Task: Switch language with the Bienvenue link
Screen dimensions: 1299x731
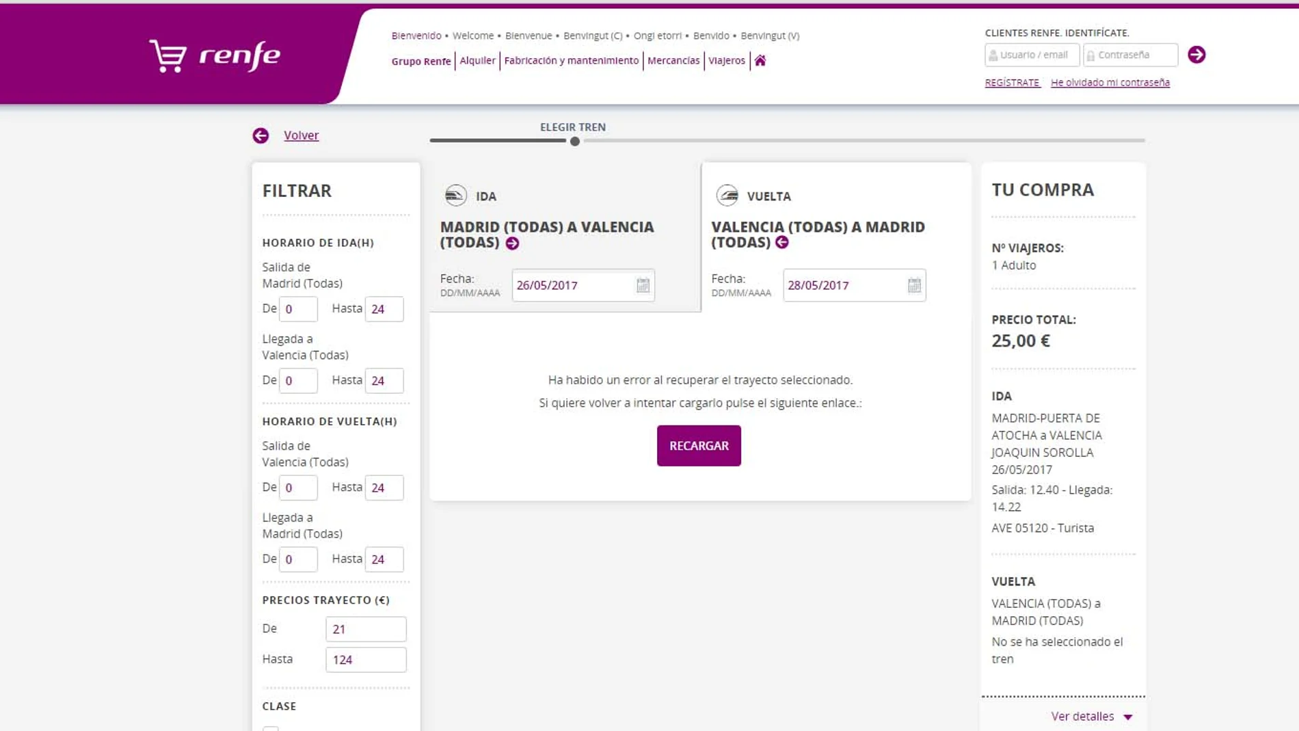Action: click(x=528, y=36)
